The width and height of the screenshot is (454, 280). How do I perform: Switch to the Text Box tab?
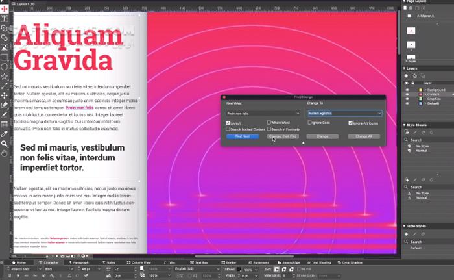coord(199,262)
